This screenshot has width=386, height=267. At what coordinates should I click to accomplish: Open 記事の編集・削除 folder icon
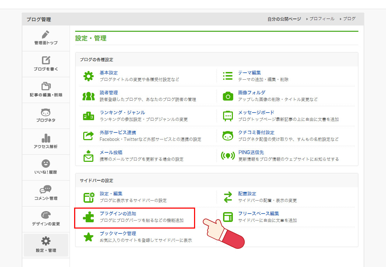click(46, 86)
